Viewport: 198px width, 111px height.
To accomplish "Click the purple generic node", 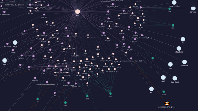I will [108, 12].
